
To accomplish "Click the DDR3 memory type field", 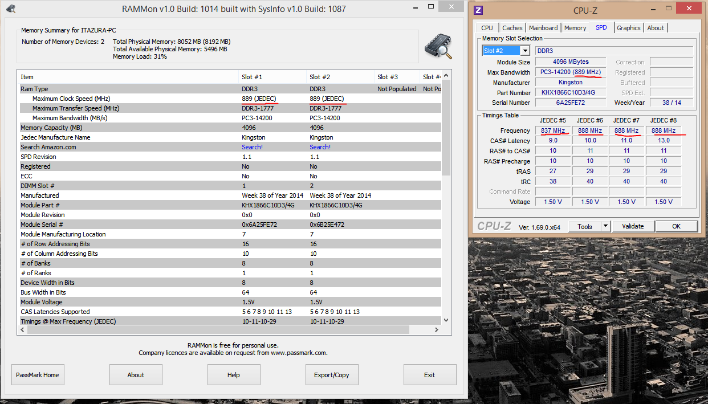I will click(x=614, y=51).
